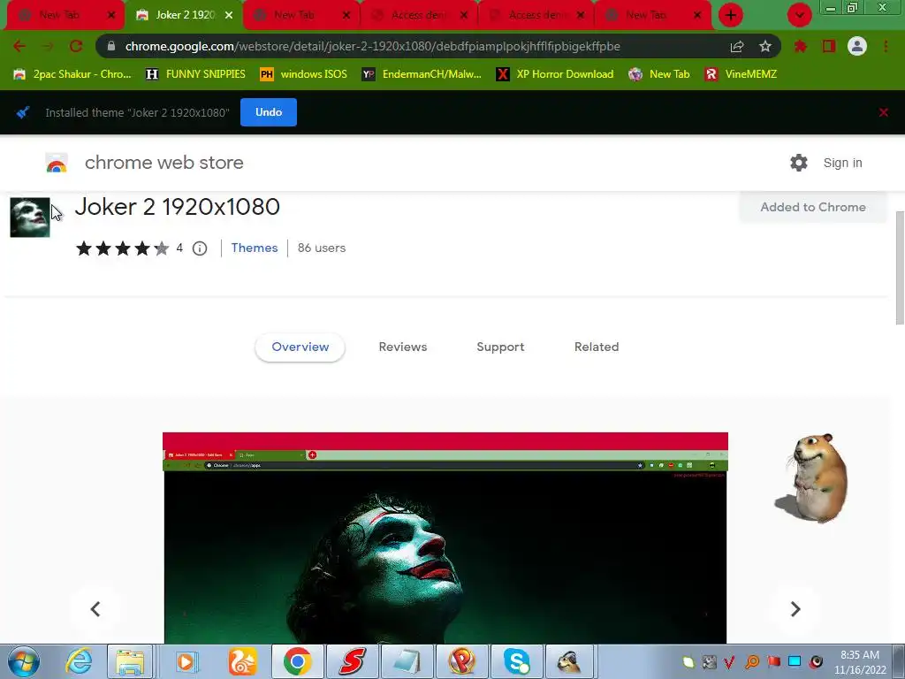Open the side panel icon

(x=829, y=46)
